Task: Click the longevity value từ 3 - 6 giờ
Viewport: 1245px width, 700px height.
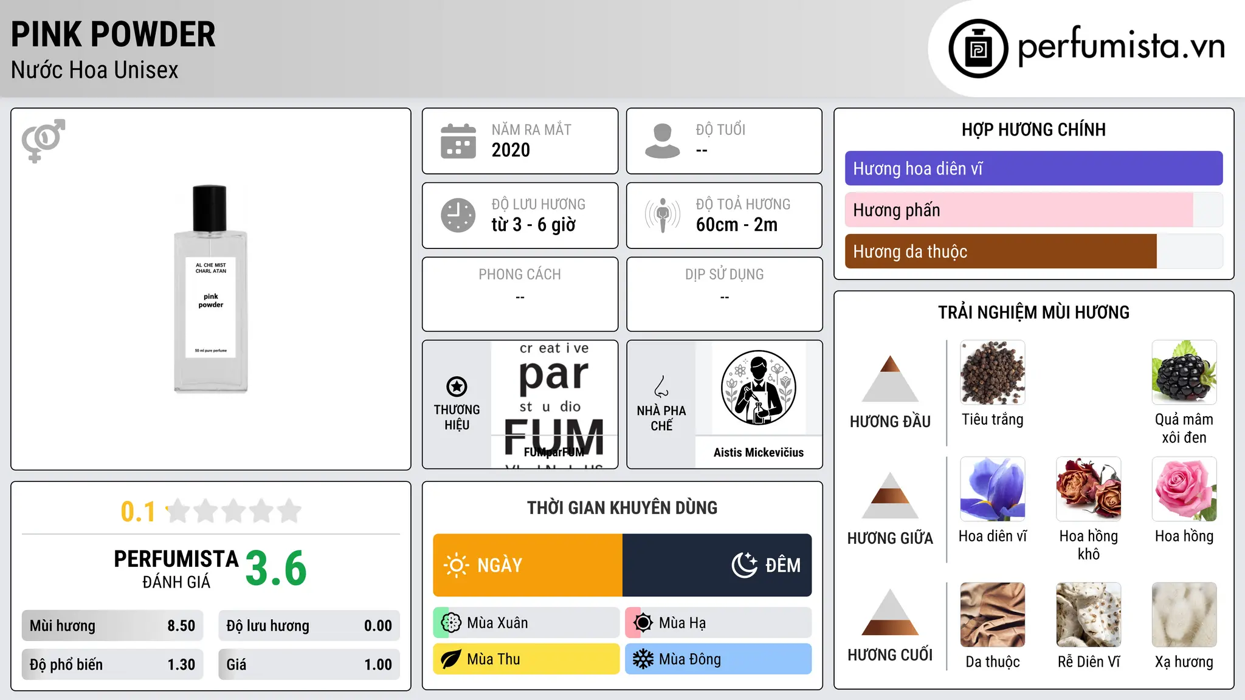Action: click(534, 225)
